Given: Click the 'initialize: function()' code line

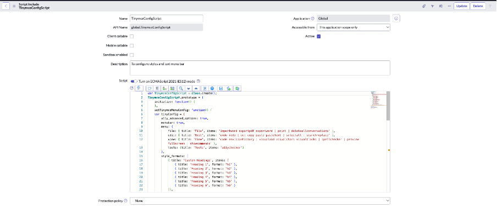Looking at the screenshot, I should [x=174, y=102].
